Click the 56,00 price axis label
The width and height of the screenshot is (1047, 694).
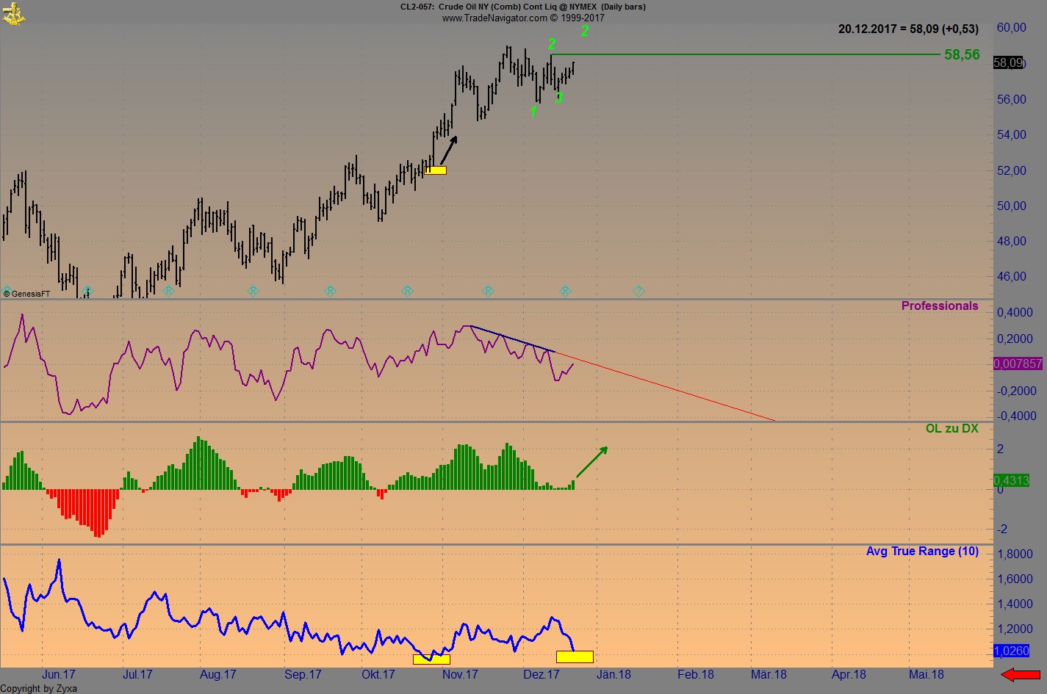1012,99
